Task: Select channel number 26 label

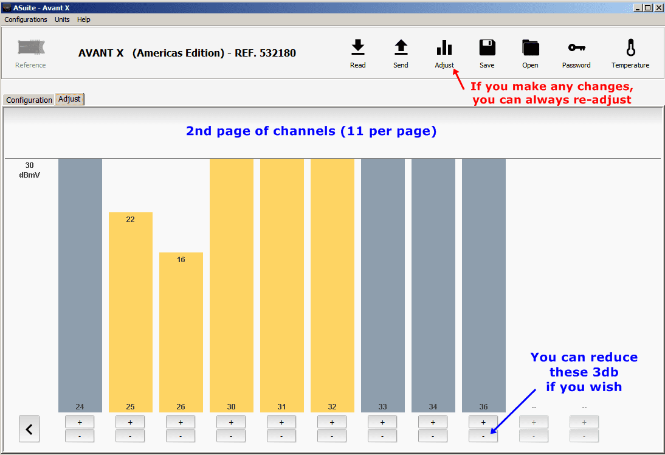Action: tap(181, 406)
